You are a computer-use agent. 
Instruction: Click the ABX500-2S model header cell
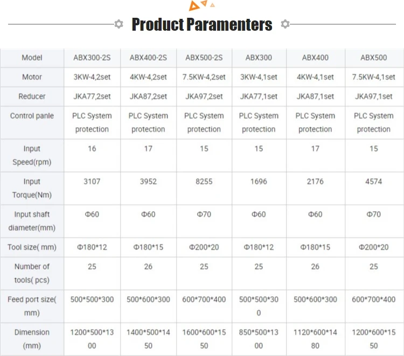pos(204,58)
